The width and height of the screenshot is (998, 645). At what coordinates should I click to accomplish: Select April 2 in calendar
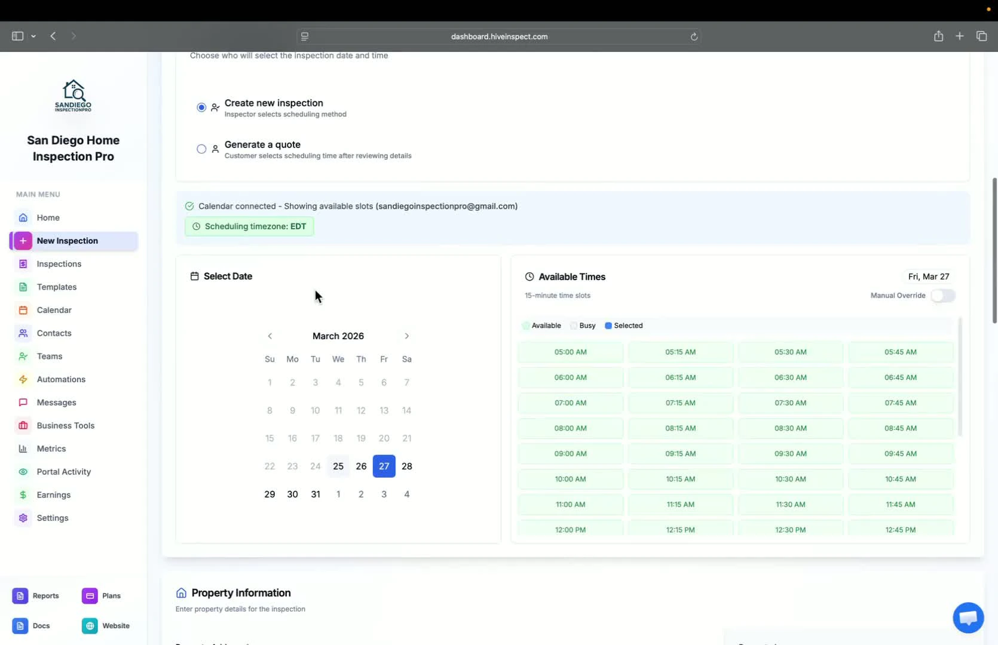[361, 494]
